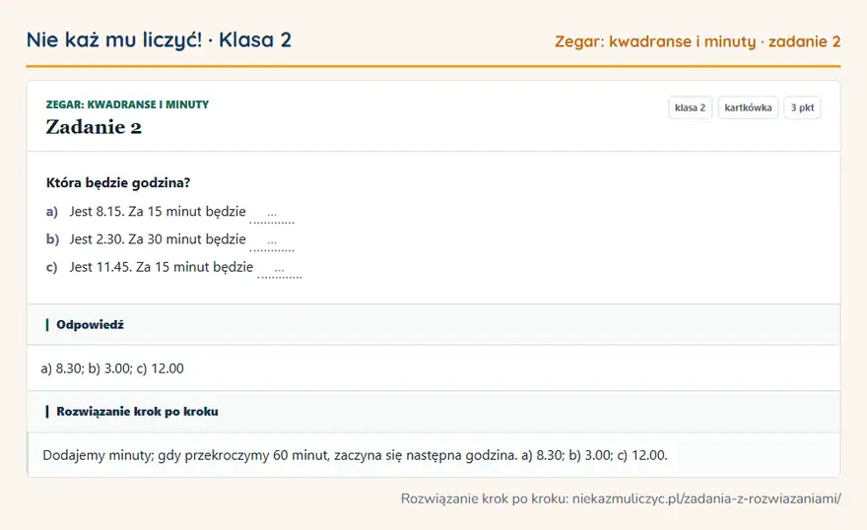Click the text 'Jest 8.15. Za 15 minut będzie'
The height and width of the screenshot is (530, 867).
pos(158,212)
